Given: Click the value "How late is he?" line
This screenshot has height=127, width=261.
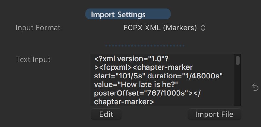Looking at the screenshot, I should (x=136, y=85).
